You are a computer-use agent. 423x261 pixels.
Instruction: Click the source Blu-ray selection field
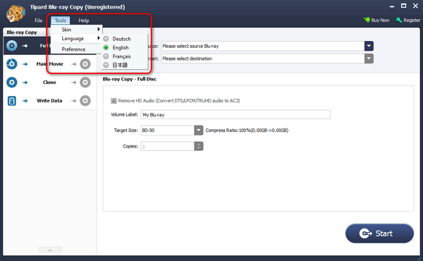pyautogui.click(x=263, y=46)
